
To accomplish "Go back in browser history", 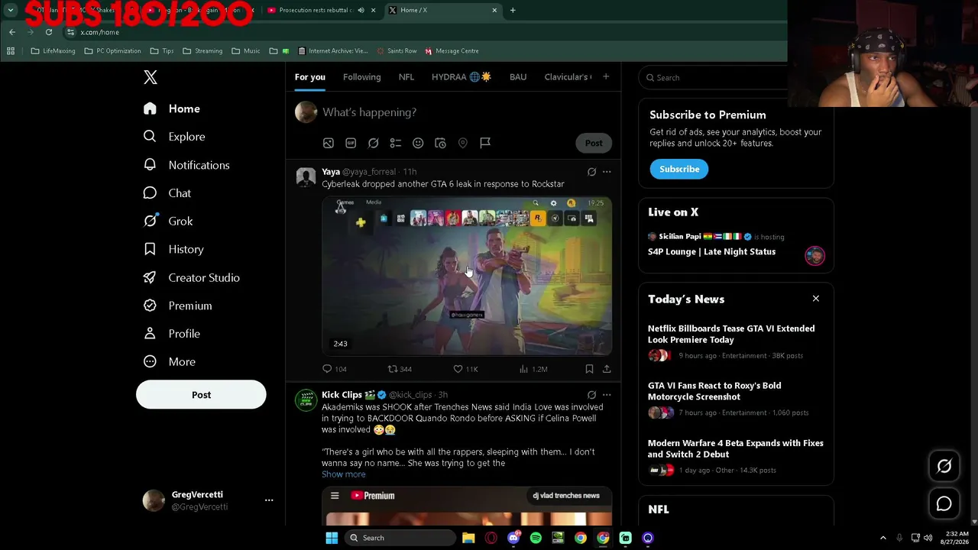I will 12,32.
